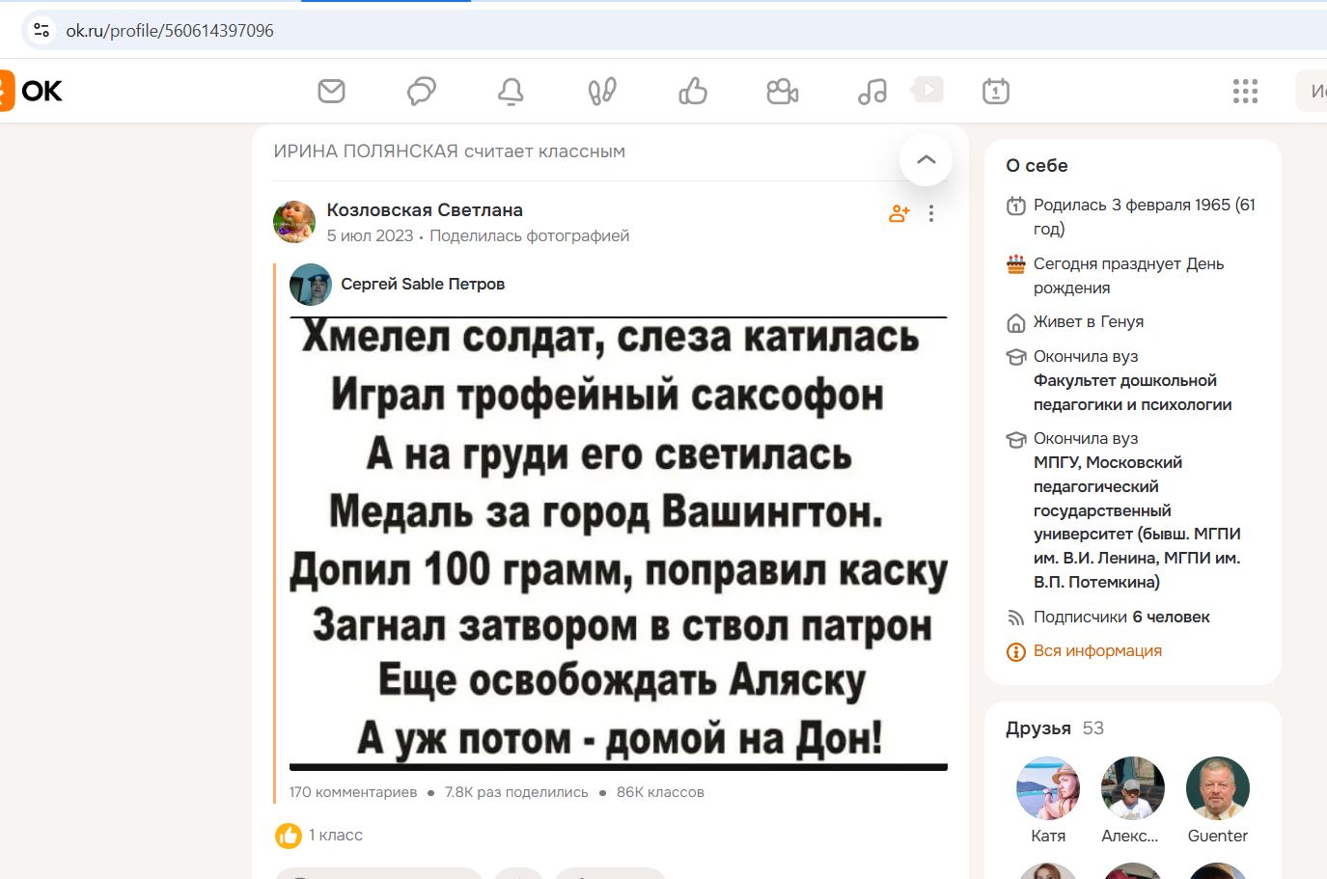Collapse the feed with the chevron button
Screen dimensions: 1327x879
click(926, 160)
